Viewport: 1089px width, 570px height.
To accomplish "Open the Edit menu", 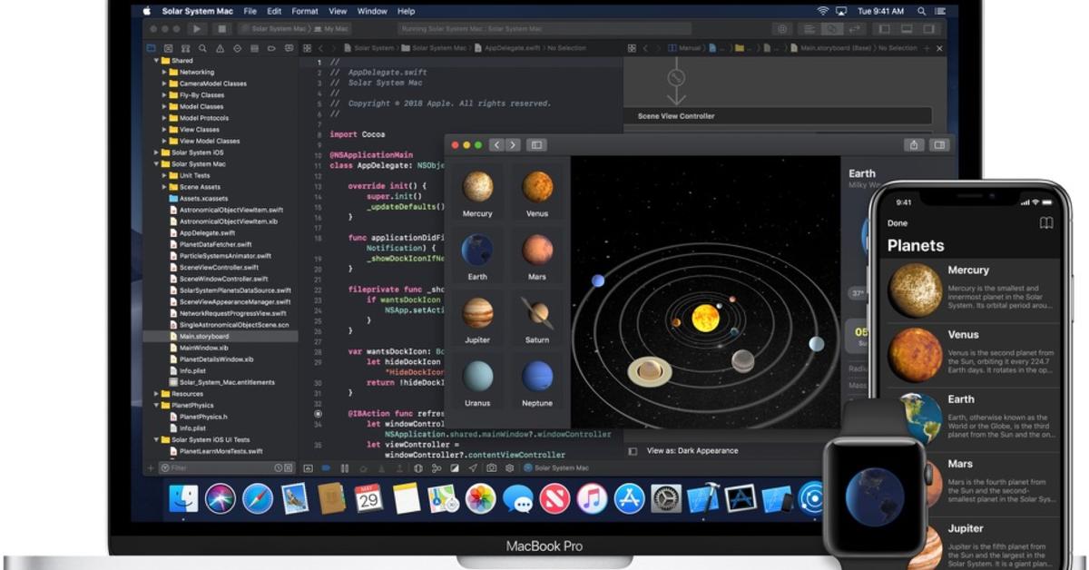I will click(275, 11).
